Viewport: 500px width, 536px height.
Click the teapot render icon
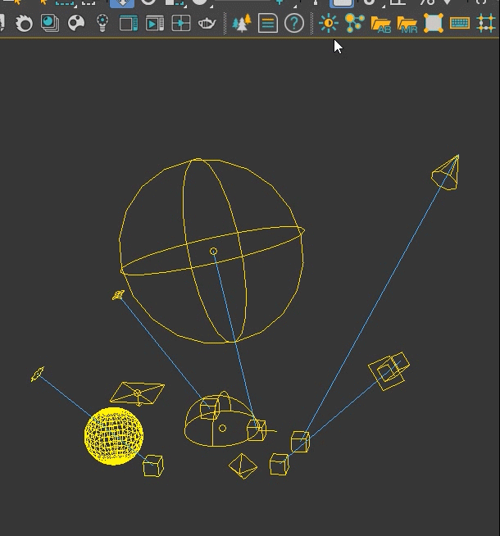click(x=207, y=23)
